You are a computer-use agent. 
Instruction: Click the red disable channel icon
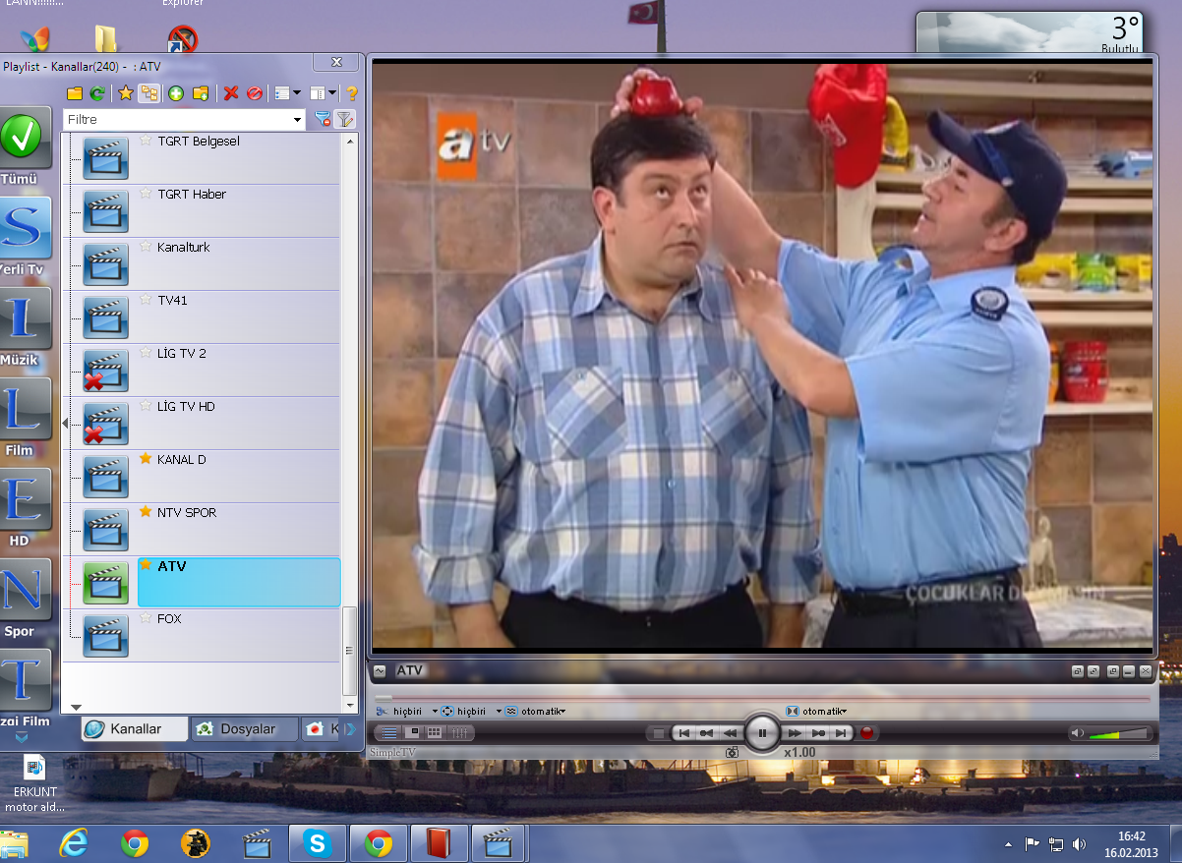[255, 93]
